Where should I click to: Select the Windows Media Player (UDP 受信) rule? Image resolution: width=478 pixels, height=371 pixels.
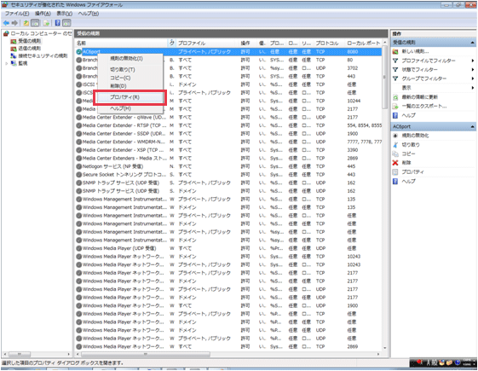228,248
